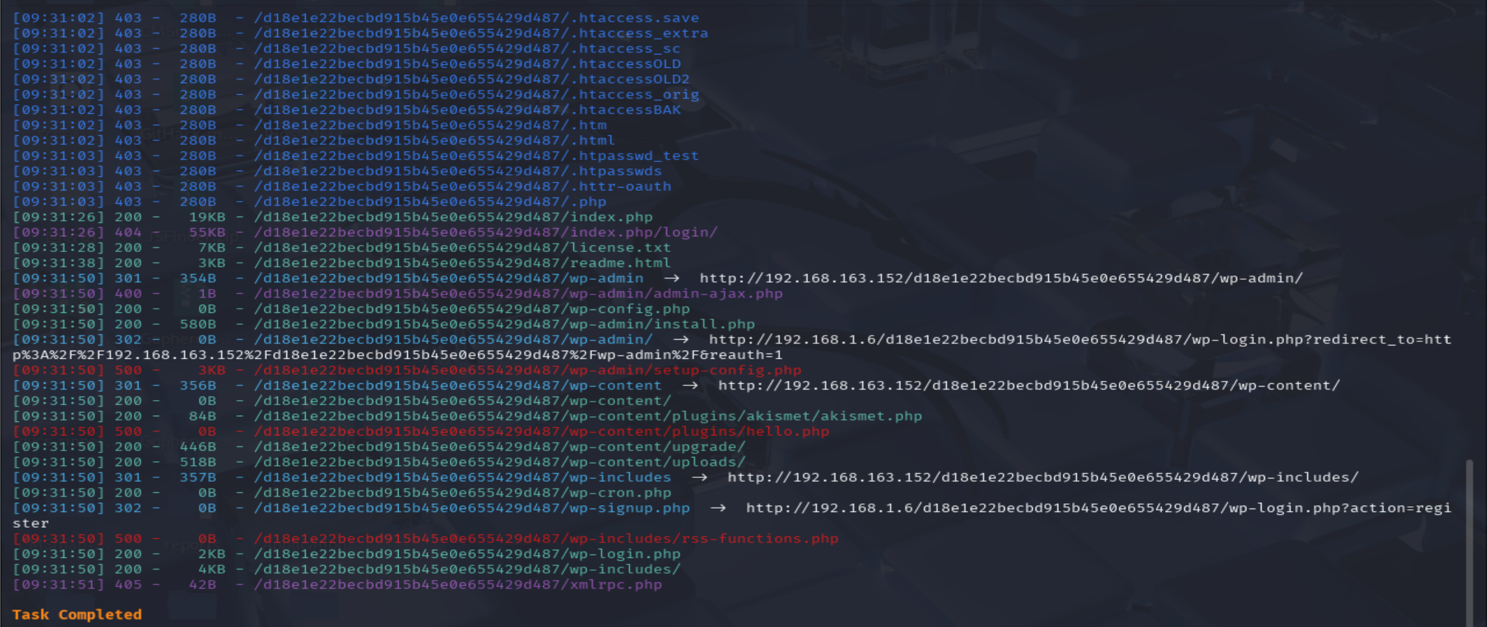Click the terminal scrollbar thumb
The height and width of the screenshot is (627, 1487).
coord(1470,543)
